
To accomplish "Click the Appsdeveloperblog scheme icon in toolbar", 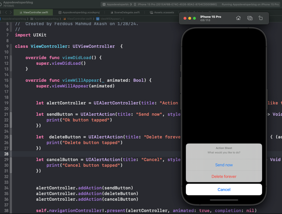I will click(x=104, y=4).
